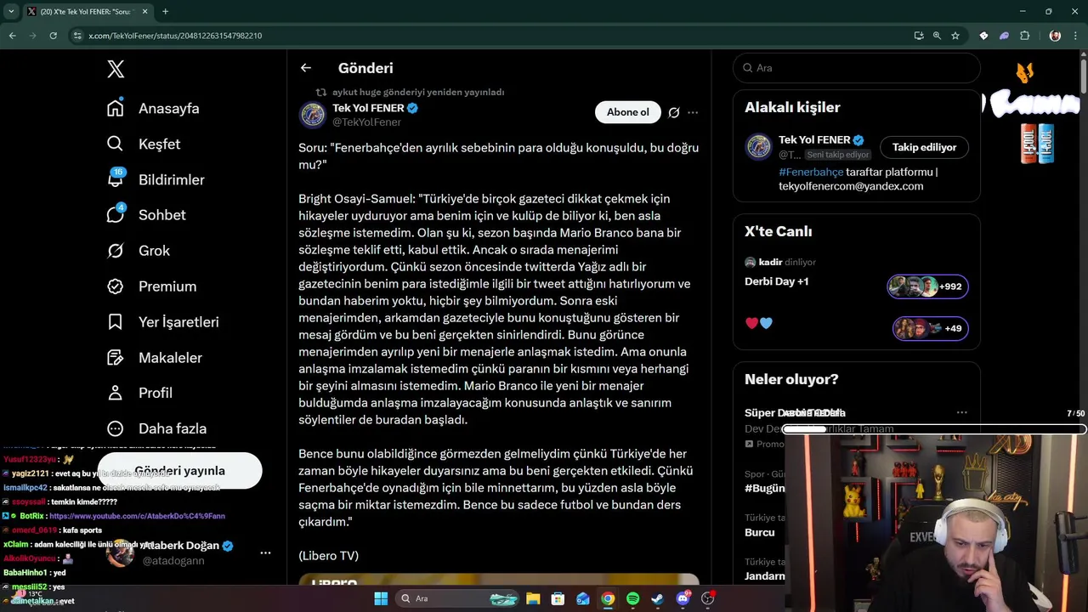Viewport: 1088px width, 612px height.
Task: Open the Chrome three-dot menu
Action: pos(1075,36)
